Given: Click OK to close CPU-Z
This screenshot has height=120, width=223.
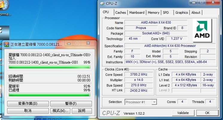Looking at the screenshot, I should [207, 113].
